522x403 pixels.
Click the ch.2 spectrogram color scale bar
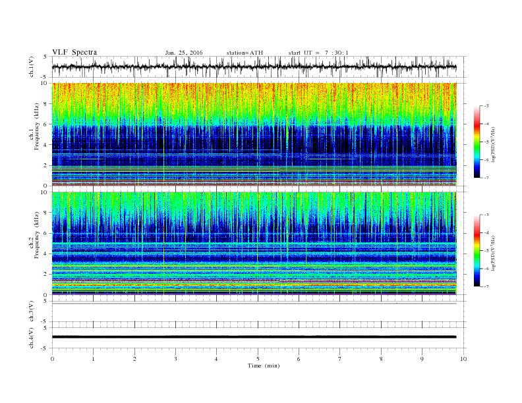click(x=477, y=250)
